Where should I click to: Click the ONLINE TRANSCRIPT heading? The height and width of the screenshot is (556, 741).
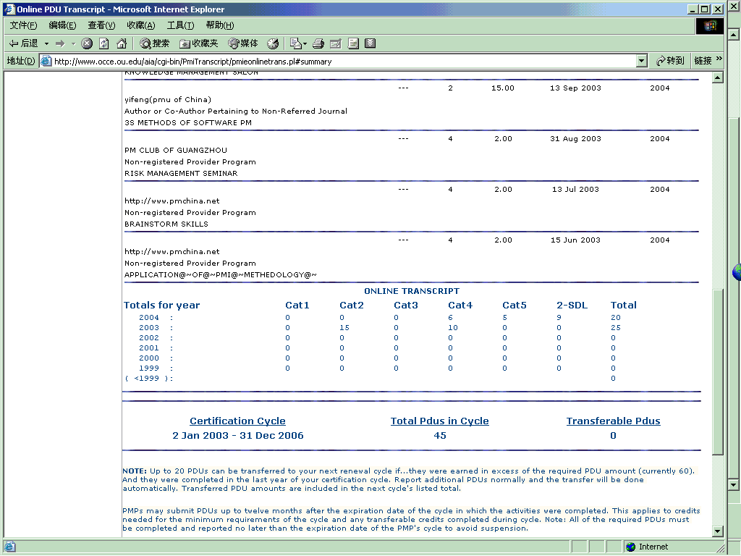[x=412, y=291]
